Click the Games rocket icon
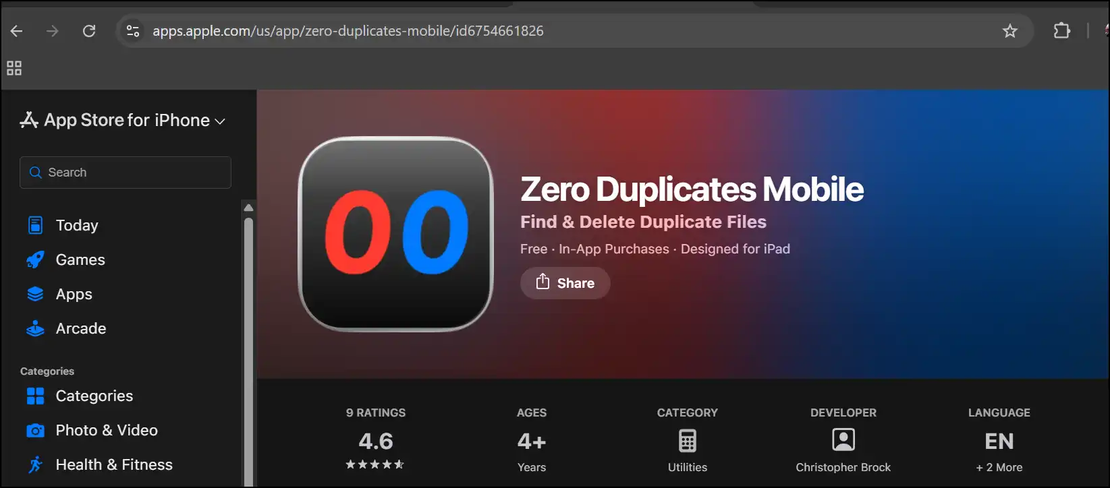The height and width of the screenshot is (488, 1110). pyautogui.click(x=35, y=260)
